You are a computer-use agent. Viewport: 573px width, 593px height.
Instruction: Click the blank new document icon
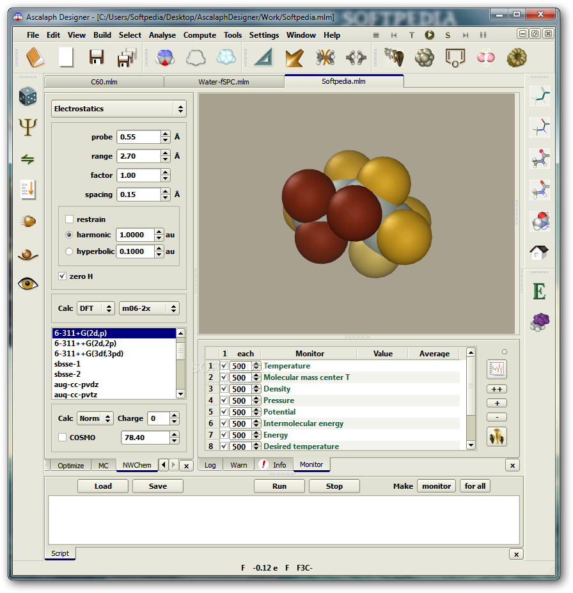[66, 58]
